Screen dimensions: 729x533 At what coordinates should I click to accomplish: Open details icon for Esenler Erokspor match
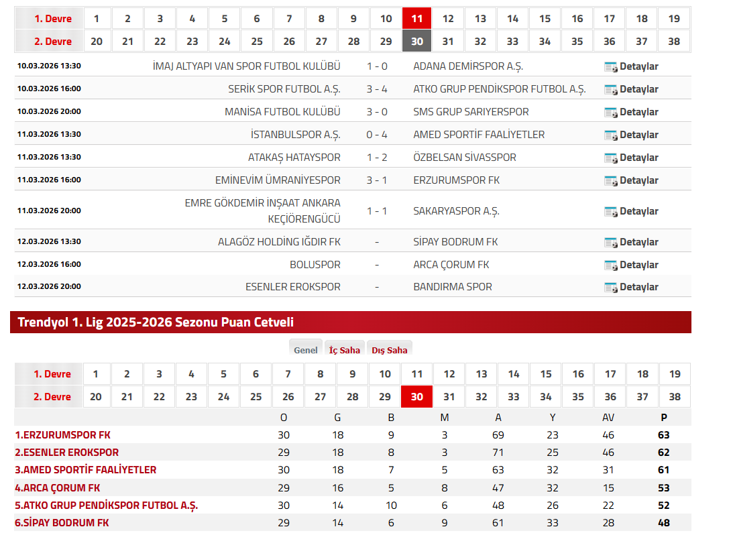pyautogui.click(x=610, y=287)
